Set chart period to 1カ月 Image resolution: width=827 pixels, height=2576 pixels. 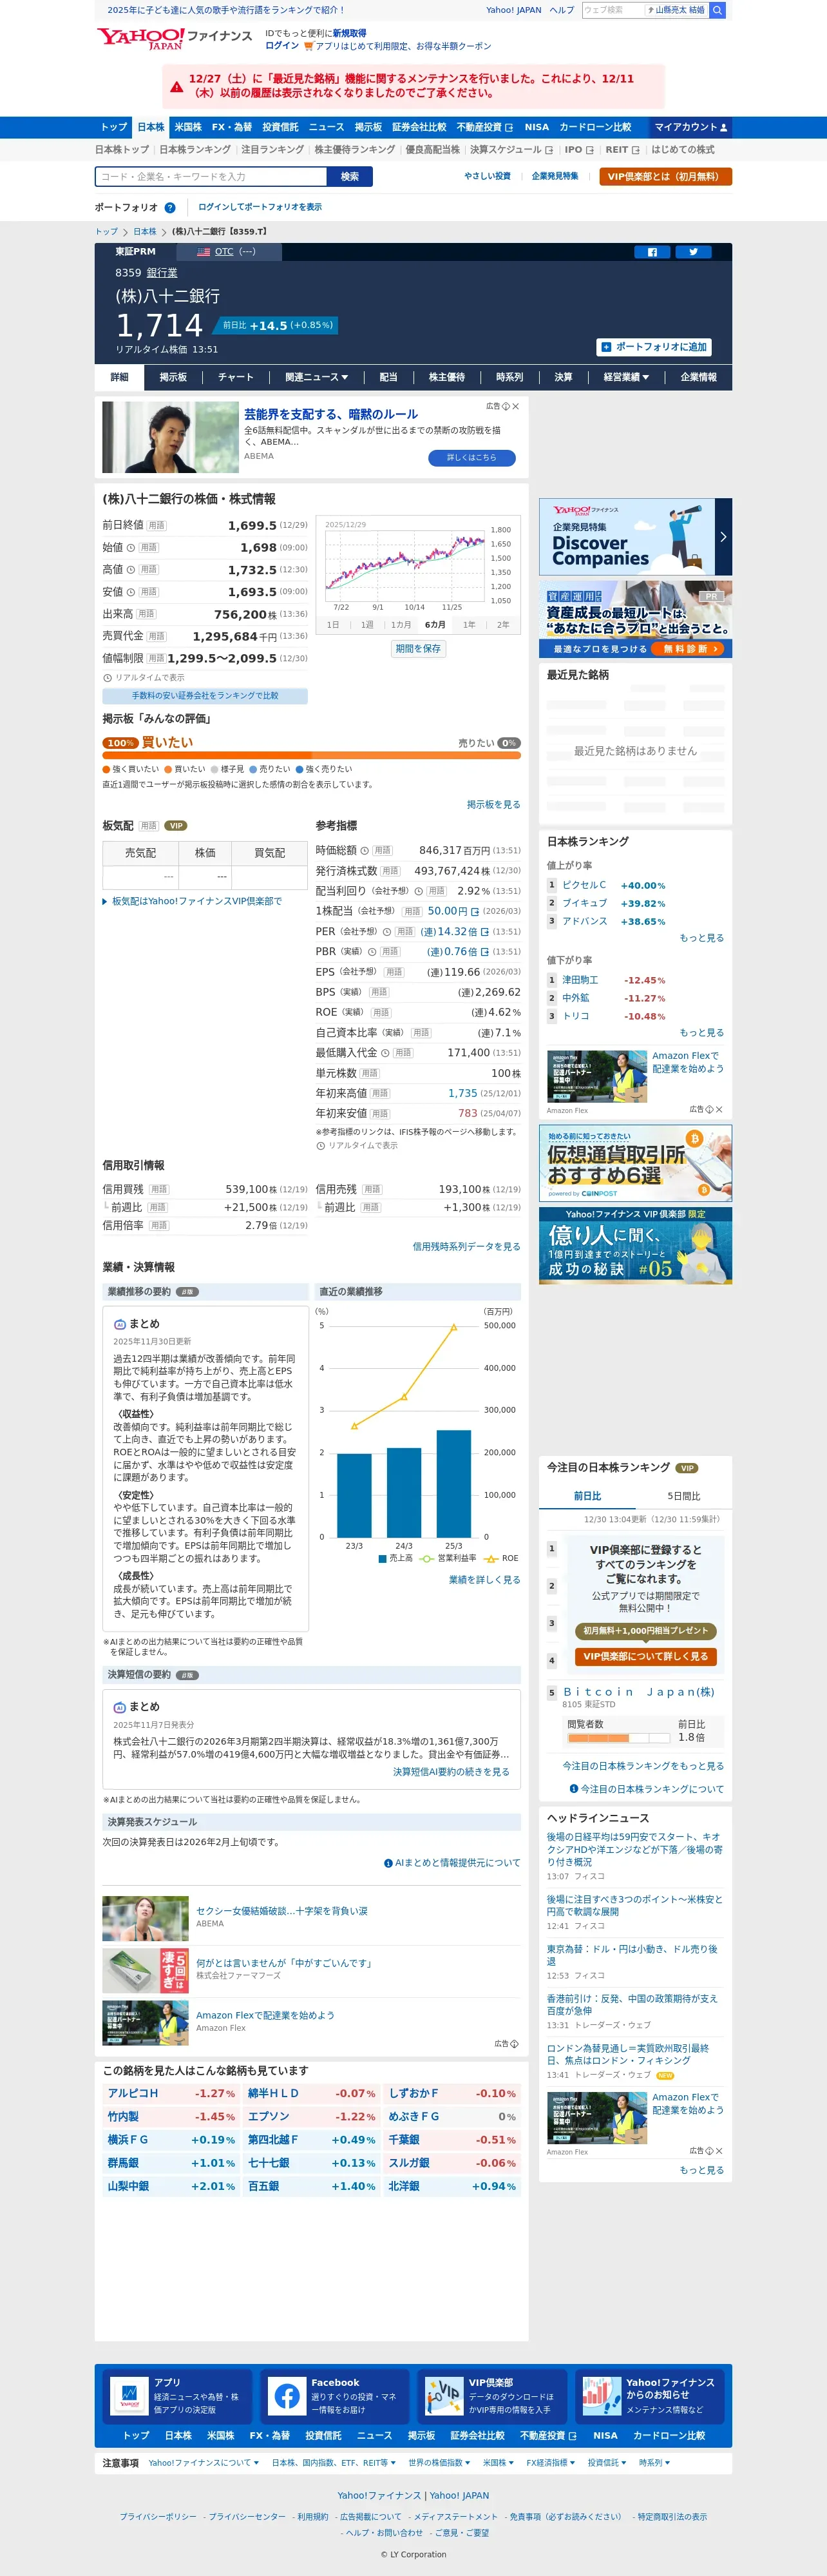coord(401,624)
